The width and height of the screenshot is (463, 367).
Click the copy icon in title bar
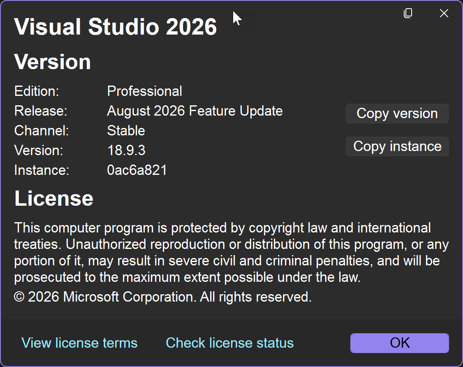(x=408, y=13)
